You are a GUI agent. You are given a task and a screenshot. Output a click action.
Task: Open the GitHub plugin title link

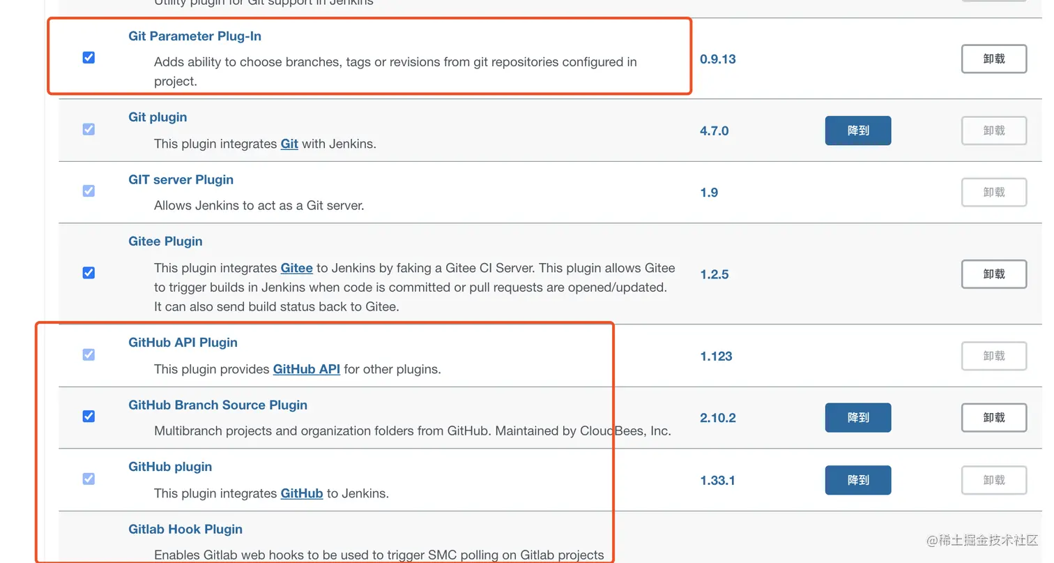point(170,467)
